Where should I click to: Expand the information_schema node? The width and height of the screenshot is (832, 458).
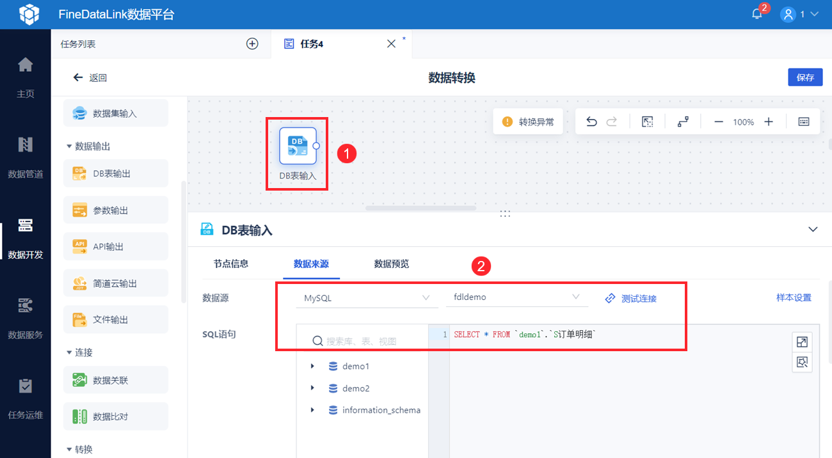(312, 409)
